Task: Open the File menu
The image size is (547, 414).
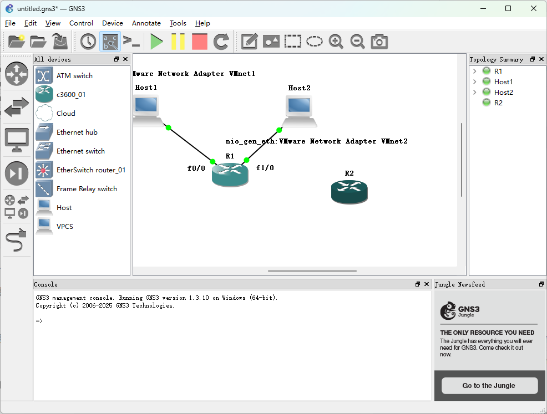Action: pos(10,23)
